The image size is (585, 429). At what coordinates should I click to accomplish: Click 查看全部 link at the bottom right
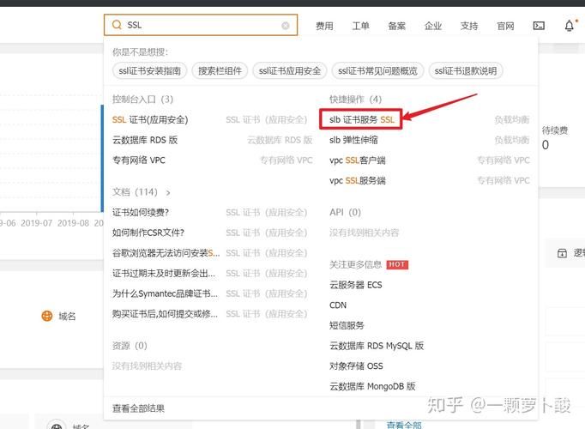(404, 425)
